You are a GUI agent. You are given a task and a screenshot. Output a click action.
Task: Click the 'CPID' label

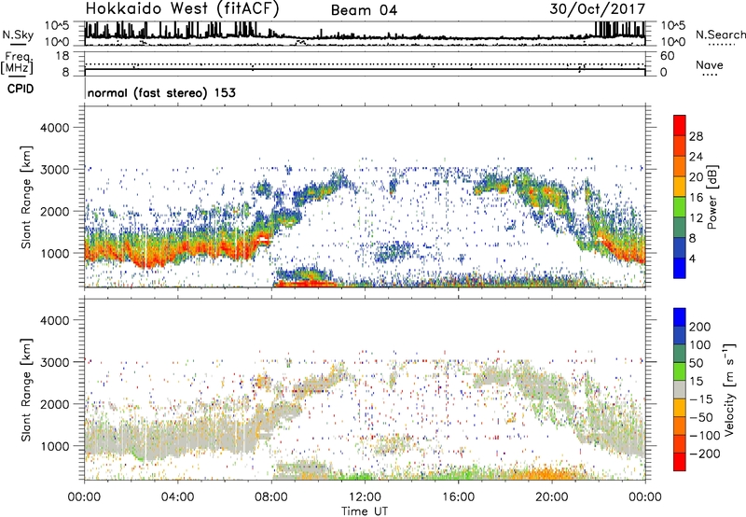[21, 89]
